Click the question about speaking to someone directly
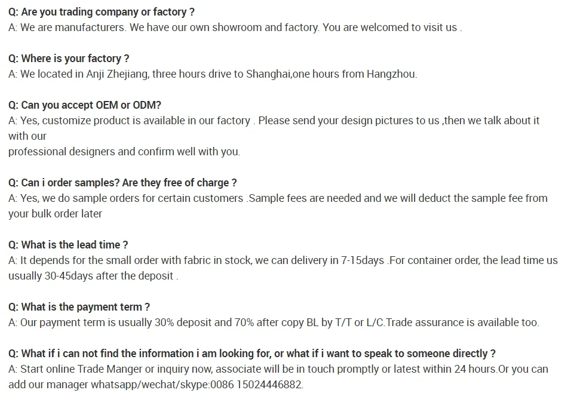571x396 pixels. point(251,354)
